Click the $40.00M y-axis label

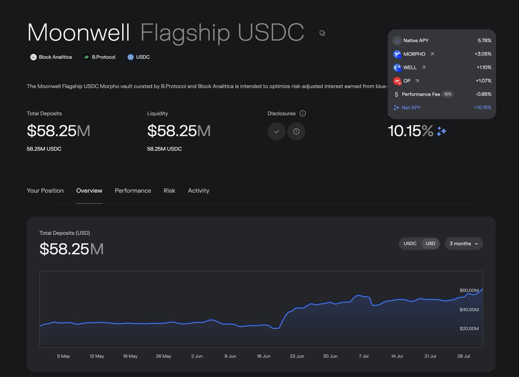[x=469, y=310]
